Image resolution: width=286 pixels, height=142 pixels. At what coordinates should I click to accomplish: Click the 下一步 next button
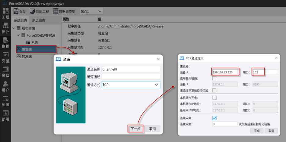(x=135, y=129)
